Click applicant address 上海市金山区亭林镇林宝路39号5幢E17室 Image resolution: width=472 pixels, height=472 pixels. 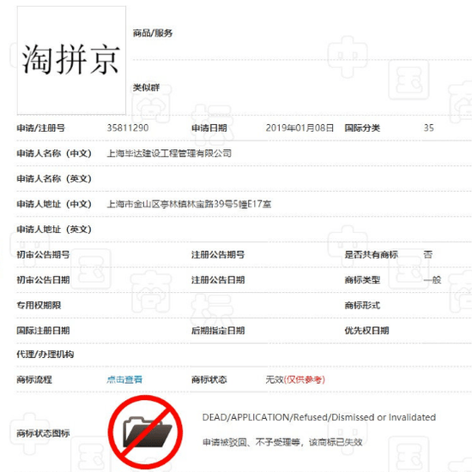(x=189, y=204)
